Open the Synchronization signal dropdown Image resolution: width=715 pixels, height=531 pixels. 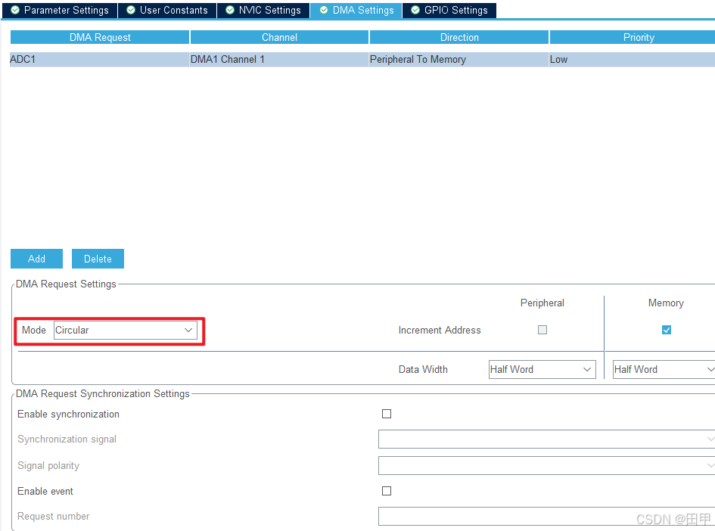tap(547, 439)
